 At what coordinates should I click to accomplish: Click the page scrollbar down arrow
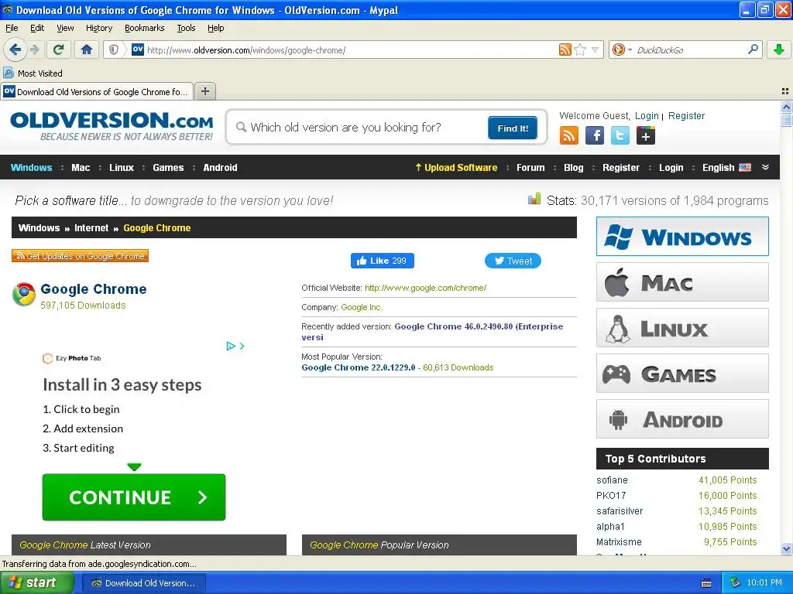pos(786,548)
